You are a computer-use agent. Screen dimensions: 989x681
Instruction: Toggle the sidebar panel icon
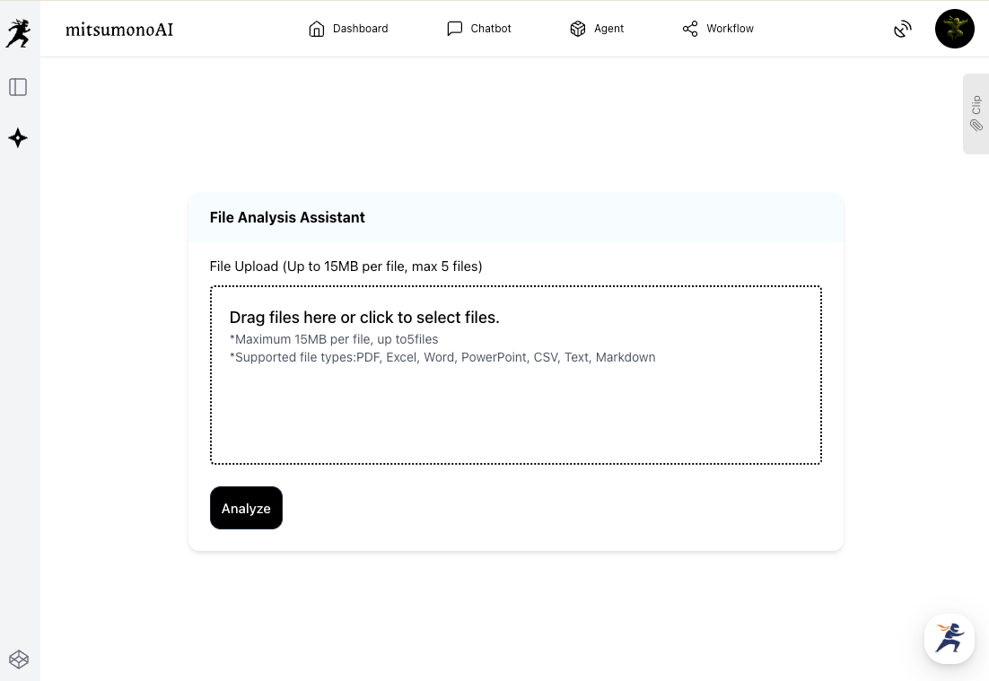click(x=18, y=87)
